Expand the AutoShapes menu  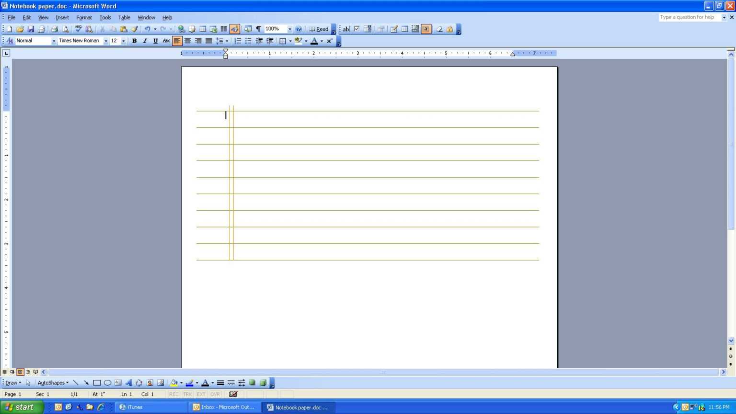(53, 382)
